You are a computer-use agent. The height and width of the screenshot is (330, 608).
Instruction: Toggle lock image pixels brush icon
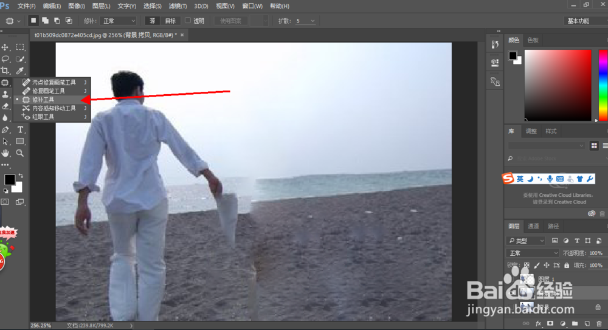click(x=537, y=265)
